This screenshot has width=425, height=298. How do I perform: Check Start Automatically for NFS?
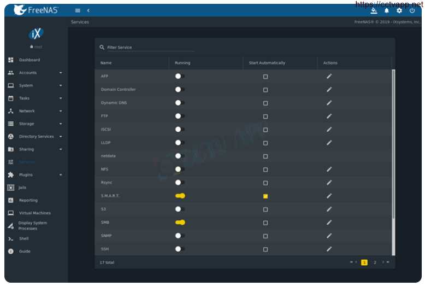pos(265,170)
